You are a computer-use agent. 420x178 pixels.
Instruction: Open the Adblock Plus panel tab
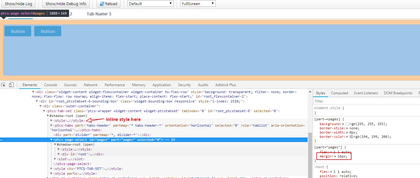tap(225, 85)
